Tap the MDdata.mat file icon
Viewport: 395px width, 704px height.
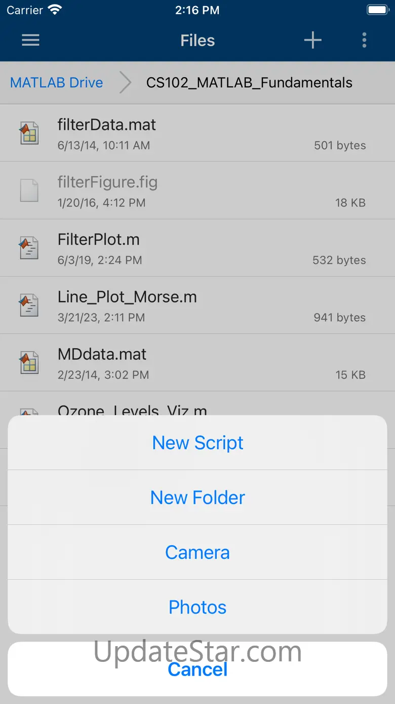click(x=29, y=362)
